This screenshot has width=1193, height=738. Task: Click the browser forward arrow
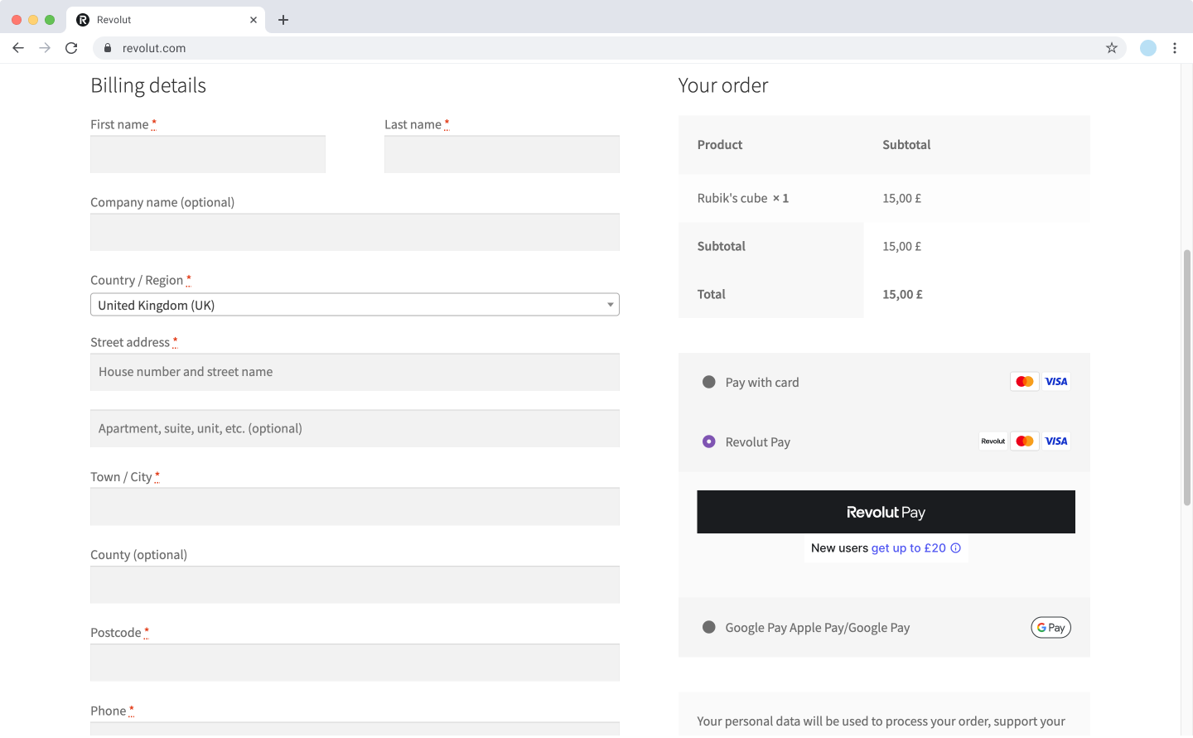point(45,48)
